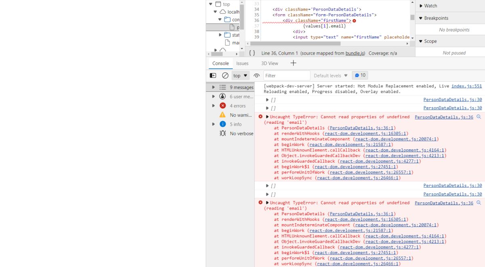Expand the 4 errors group

click(x=213, y=106)
